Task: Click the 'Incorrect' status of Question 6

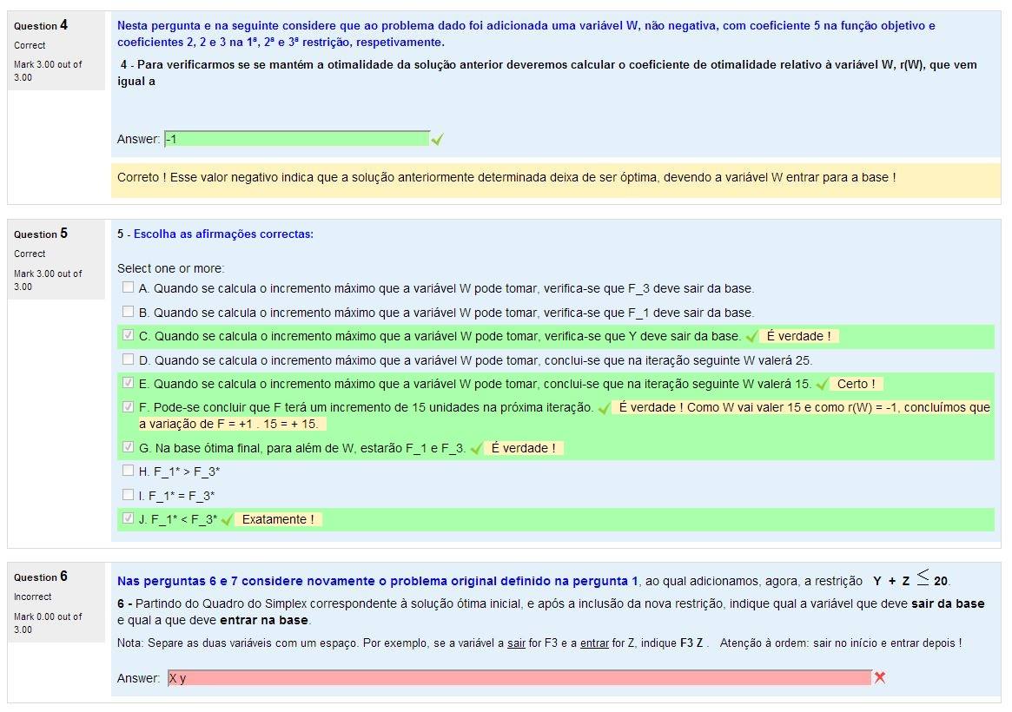Action: [33, 597]
